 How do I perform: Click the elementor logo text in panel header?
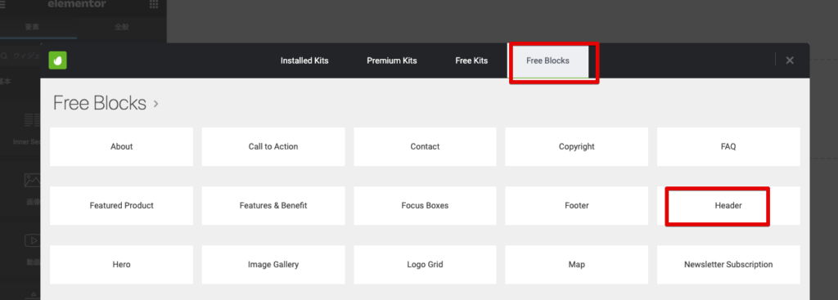(x=76, y=4)
